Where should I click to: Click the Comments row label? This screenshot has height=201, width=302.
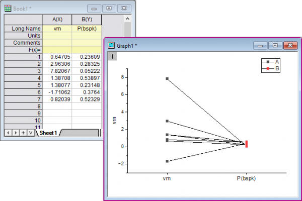pos(23,43)
